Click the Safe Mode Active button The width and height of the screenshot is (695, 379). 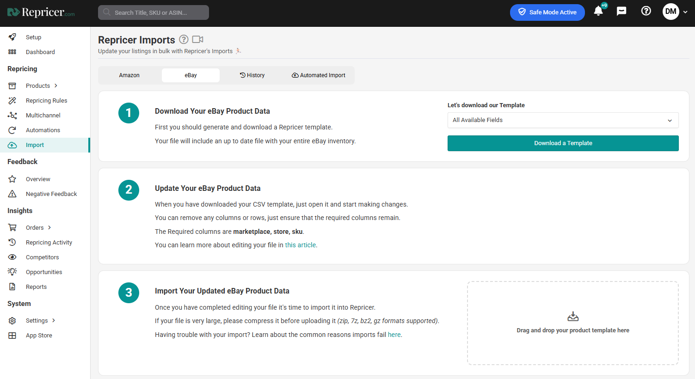click(547, 12)
